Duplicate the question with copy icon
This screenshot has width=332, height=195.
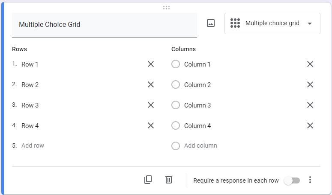148,180
